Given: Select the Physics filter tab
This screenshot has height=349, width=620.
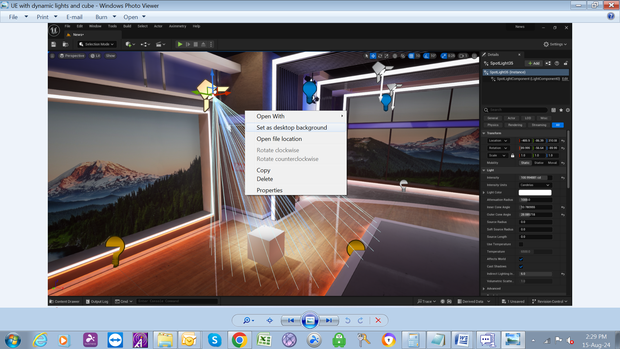Looking at the screenshot, I should pos(493,125).
